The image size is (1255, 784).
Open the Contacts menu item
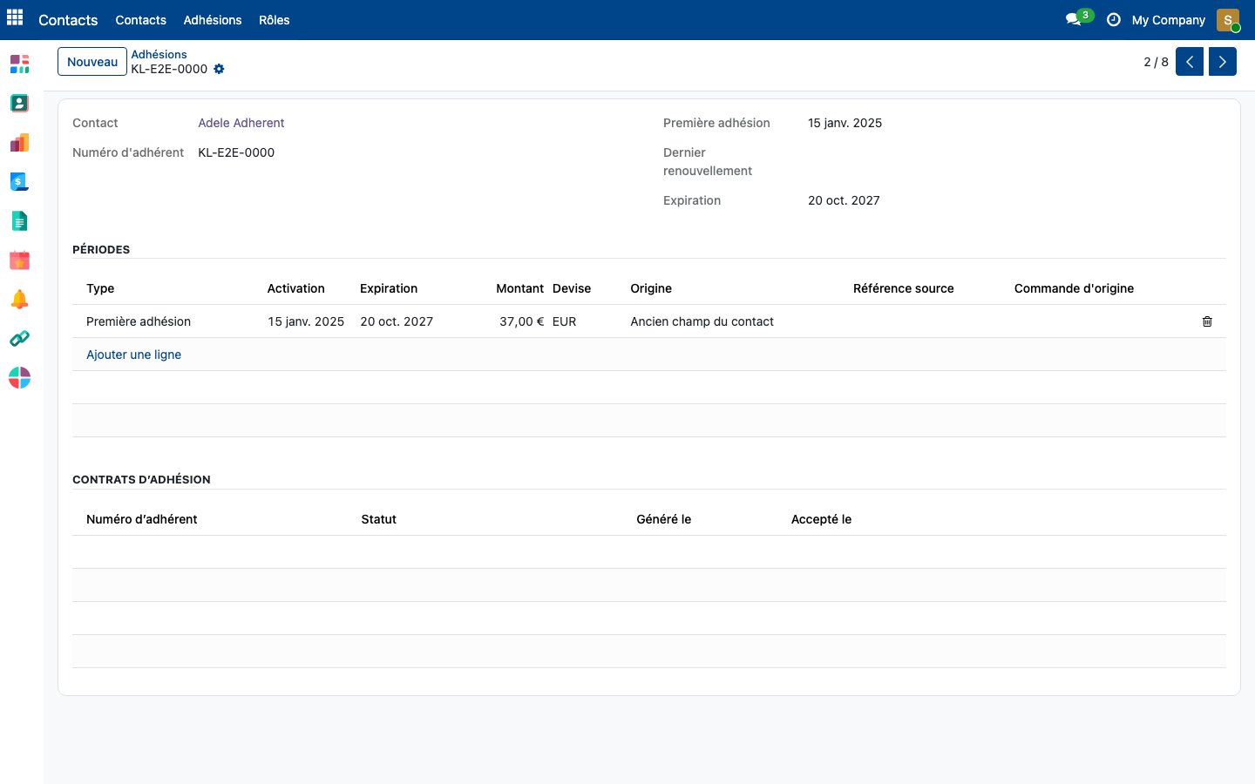[x=140, y=20]
